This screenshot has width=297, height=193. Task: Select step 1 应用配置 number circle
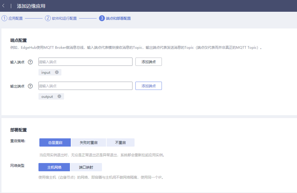(x=4, y=18)
